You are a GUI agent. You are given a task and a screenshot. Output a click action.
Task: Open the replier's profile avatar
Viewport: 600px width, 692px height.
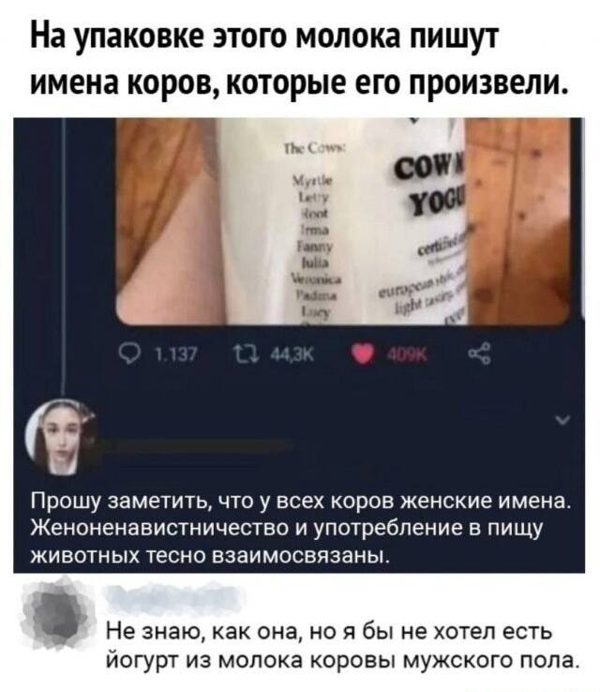coord(62,437)
